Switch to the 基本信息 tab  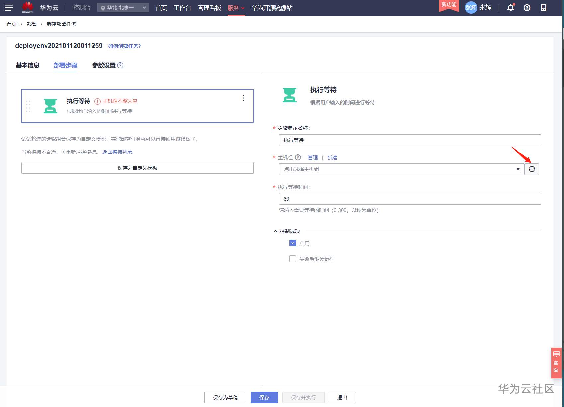click(x=27, y=65)
